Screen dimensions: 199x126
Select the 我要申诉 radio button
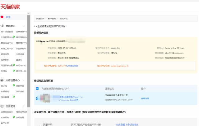pos(40,124)
